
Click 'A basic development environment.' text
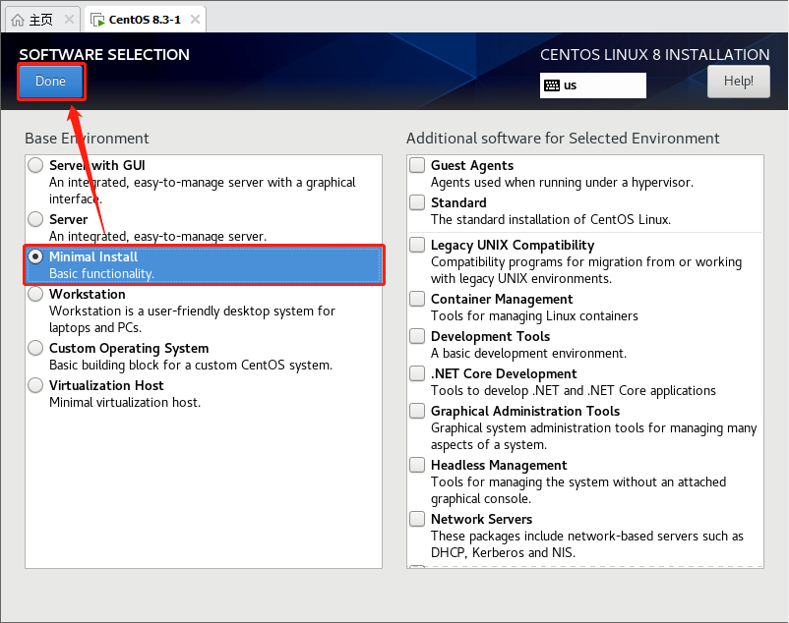[529, 353]
